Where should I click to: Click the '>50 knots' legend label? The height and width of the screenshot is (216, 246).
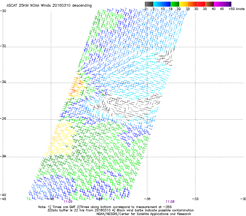[236, 9]
